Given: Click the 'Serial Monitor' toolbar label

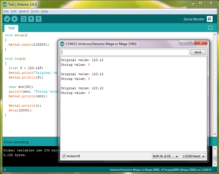Looking at the screenshot, I should (x=194, y=19).
